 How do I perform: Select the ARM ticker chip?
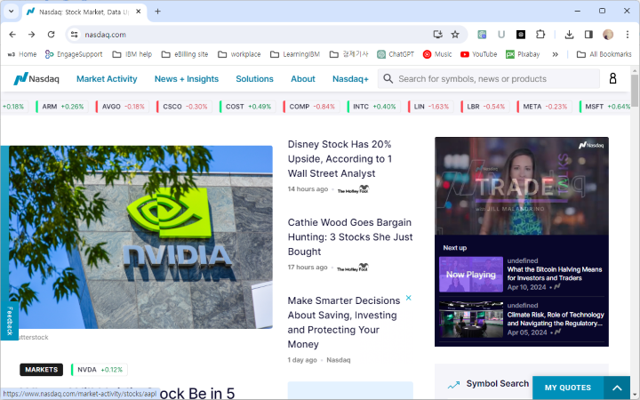point(61,107)
